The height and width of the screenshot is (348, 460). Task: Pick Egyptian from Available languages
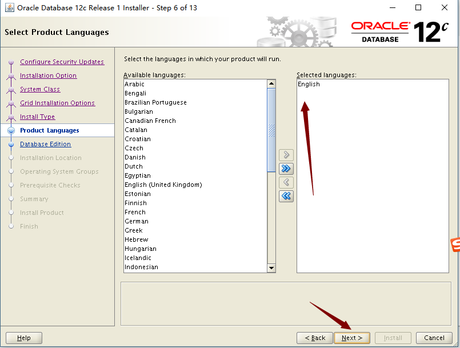point(195,175)
